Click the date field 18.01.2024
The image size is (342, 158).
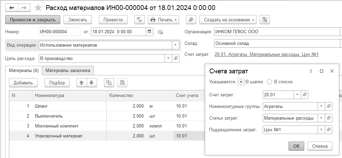118,32
